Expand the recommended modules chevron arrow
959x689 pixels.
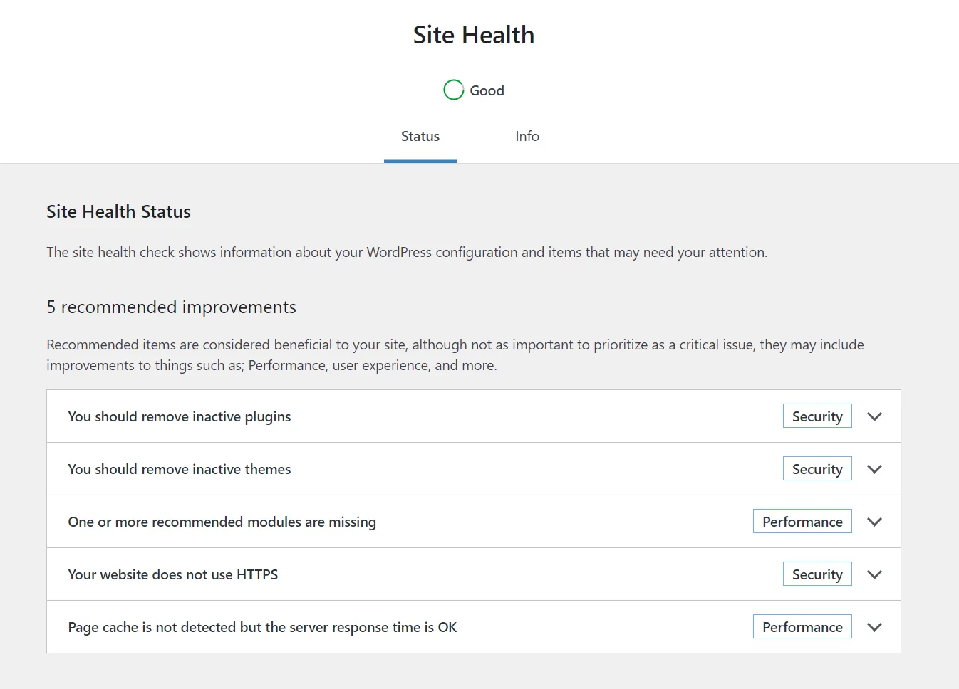[x=874, y=522]
